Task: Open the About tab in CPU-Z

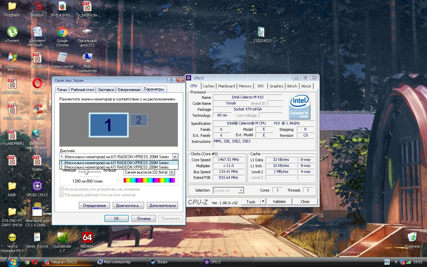Action: 306,86
